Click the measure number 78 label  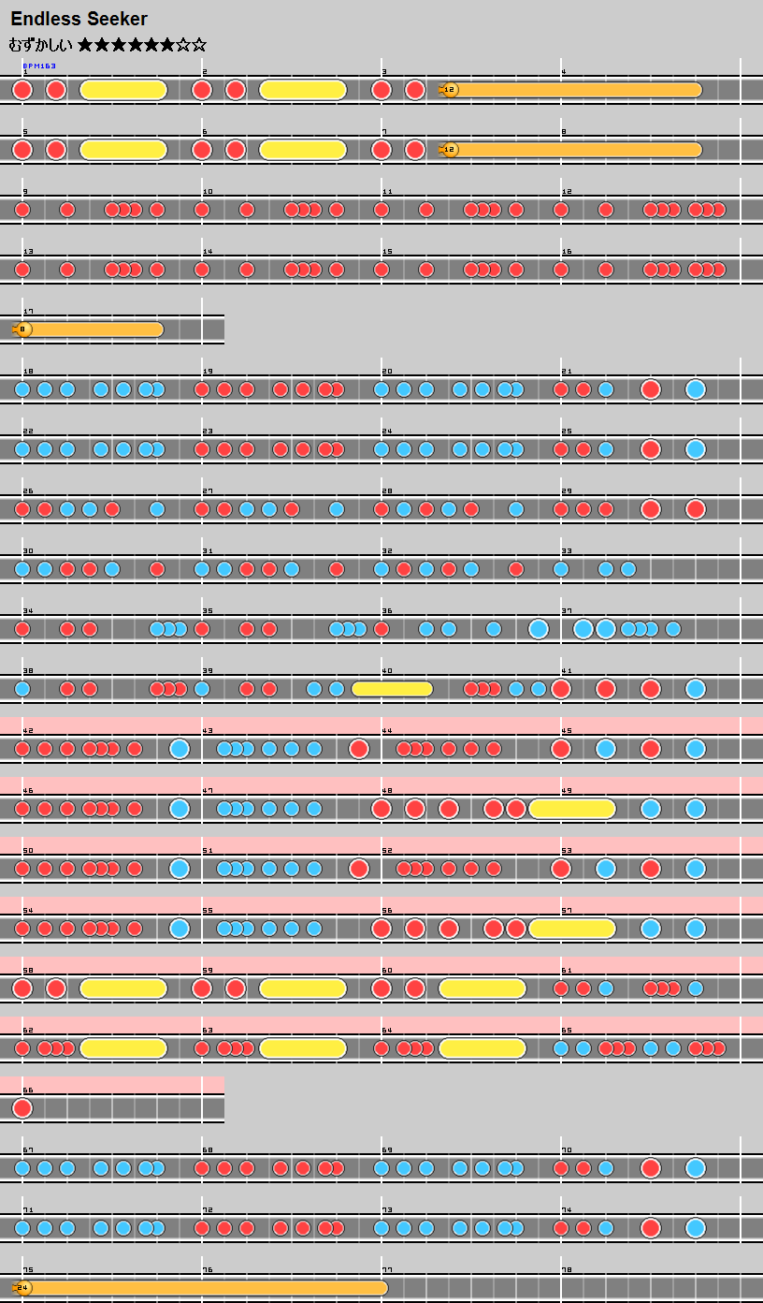[567, 1270]
